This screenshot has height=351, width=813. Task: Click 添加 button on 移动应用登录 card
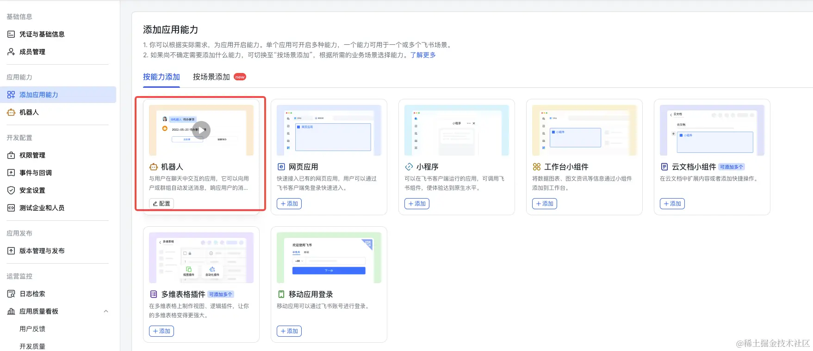coord(289,331)
